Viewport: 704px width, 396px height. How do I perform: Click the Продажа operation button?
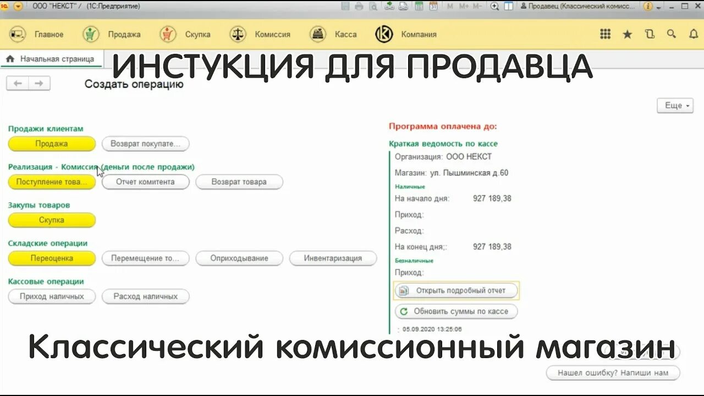(52, 144)
